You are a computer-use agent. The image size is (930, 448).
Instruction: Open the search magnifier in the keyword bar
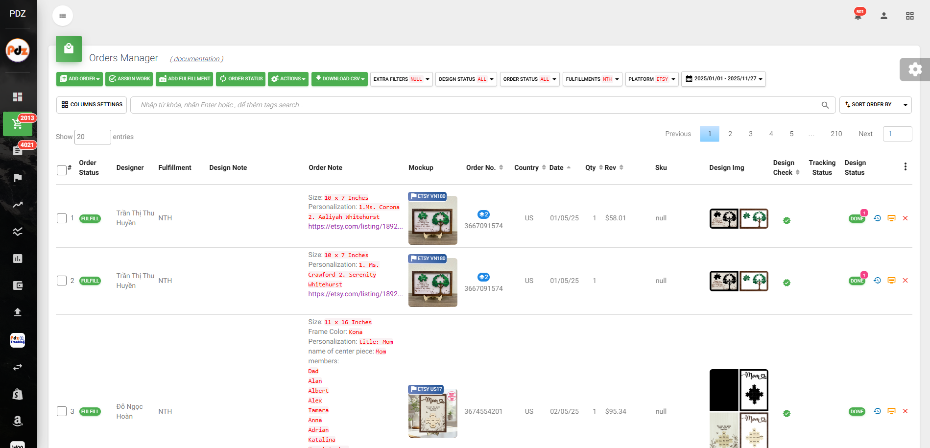(x=825, y=104)
